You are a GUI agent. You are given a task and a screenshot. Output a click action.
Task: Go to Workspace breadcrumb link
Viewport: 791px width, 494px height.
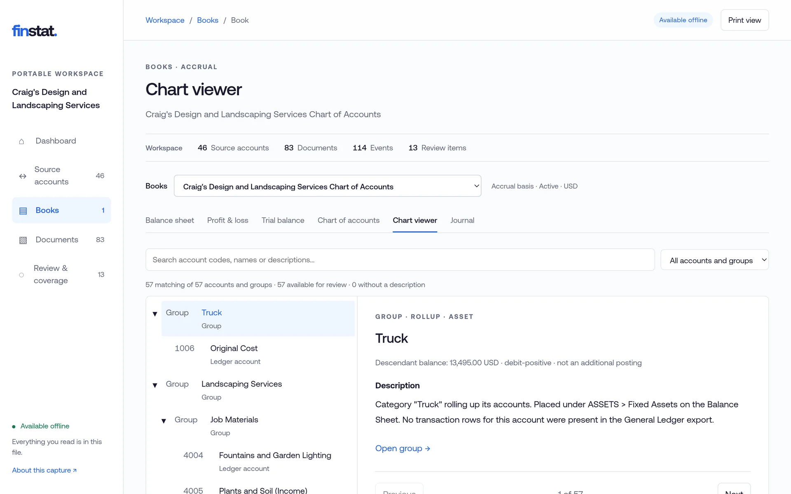point(165,20)
